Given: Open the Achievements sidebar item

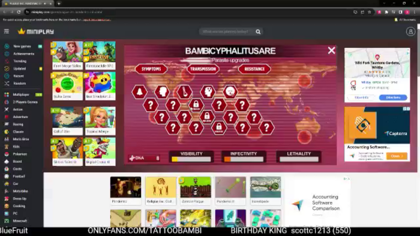Looking at the screenshot, I should [23, 54].
